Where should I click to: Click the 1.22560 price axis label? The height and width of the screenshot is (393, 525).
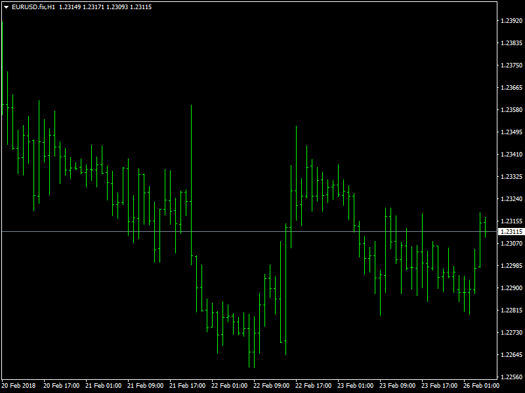(511, 377)
